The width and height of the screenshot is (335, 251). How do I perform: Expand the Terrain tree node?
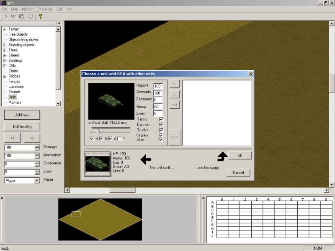point(5,29)
